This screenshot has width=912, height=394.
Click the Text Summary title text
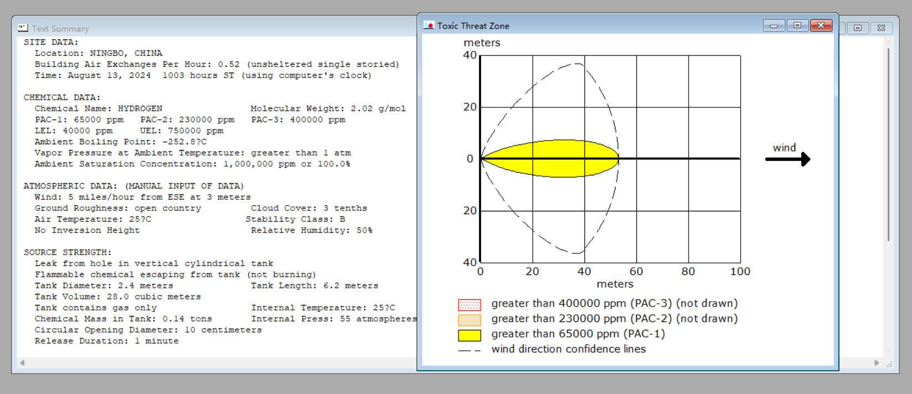coord(60,29)
